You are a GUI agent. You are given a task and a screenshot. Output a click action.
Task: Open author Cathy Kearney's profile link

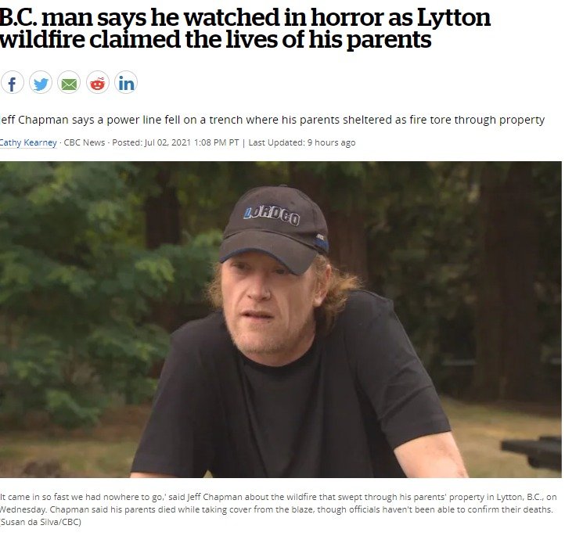click(28, 142)
